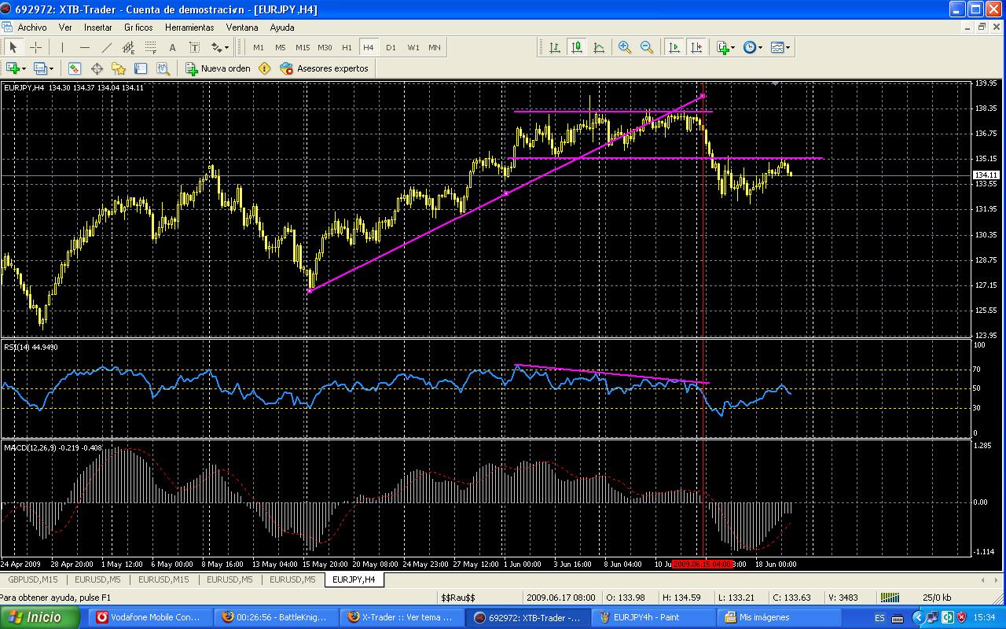This screenshot has width=1006, height=629.
Task: Choose the text label tool
Action: click(x=173, y=47)
